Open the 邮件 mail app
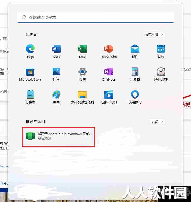Viewport: 191px width, 202px height. click(135, 51)
